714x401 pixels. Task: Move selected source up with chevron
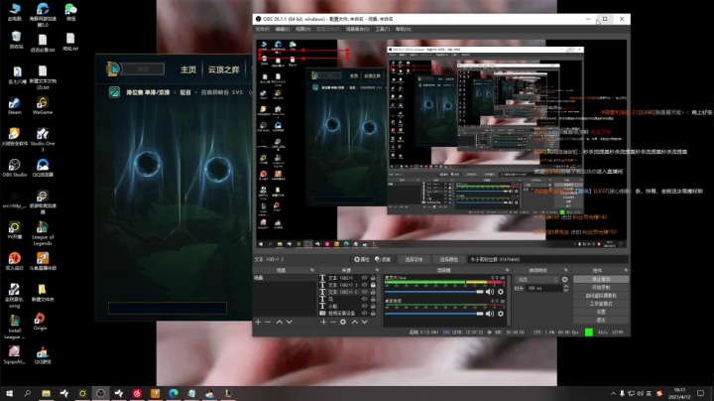(x=354, y=322)
